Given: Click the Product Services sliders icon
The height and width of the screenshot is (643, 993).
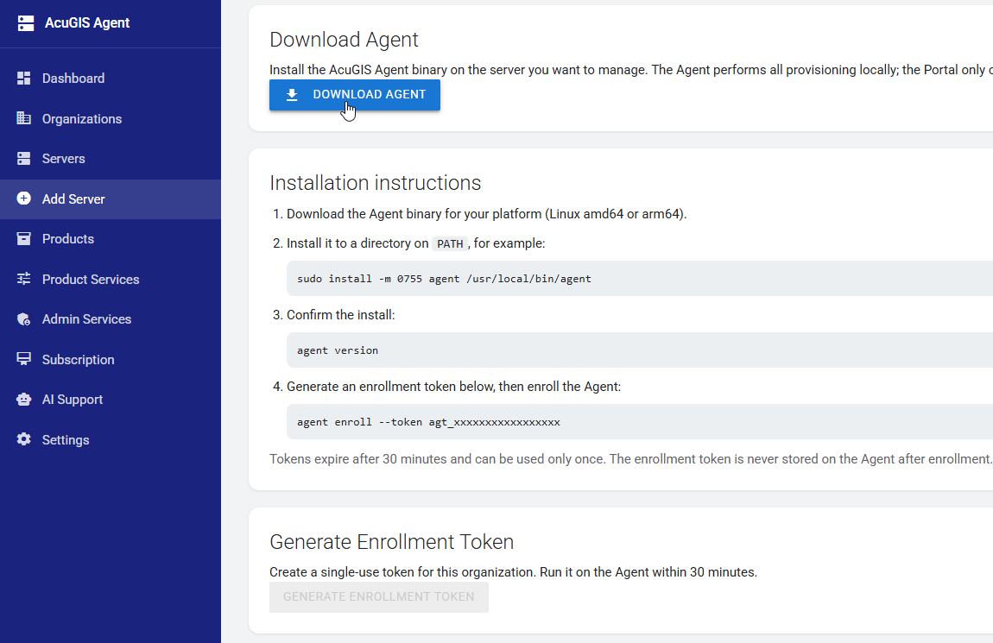Looking at the screenshot, I should [x=23, y=279].
